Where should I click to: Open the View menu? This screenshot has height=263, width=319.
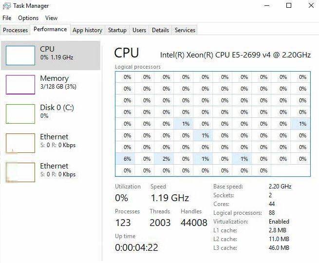[x=51, y=18]
